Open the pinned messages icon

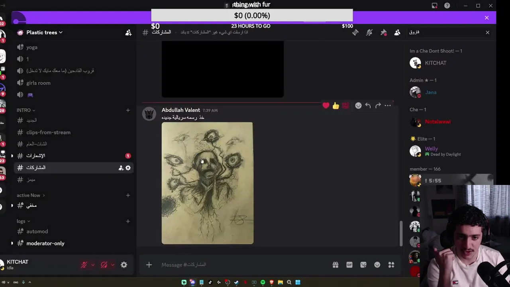pyautogui.click(x=383, y=33)
